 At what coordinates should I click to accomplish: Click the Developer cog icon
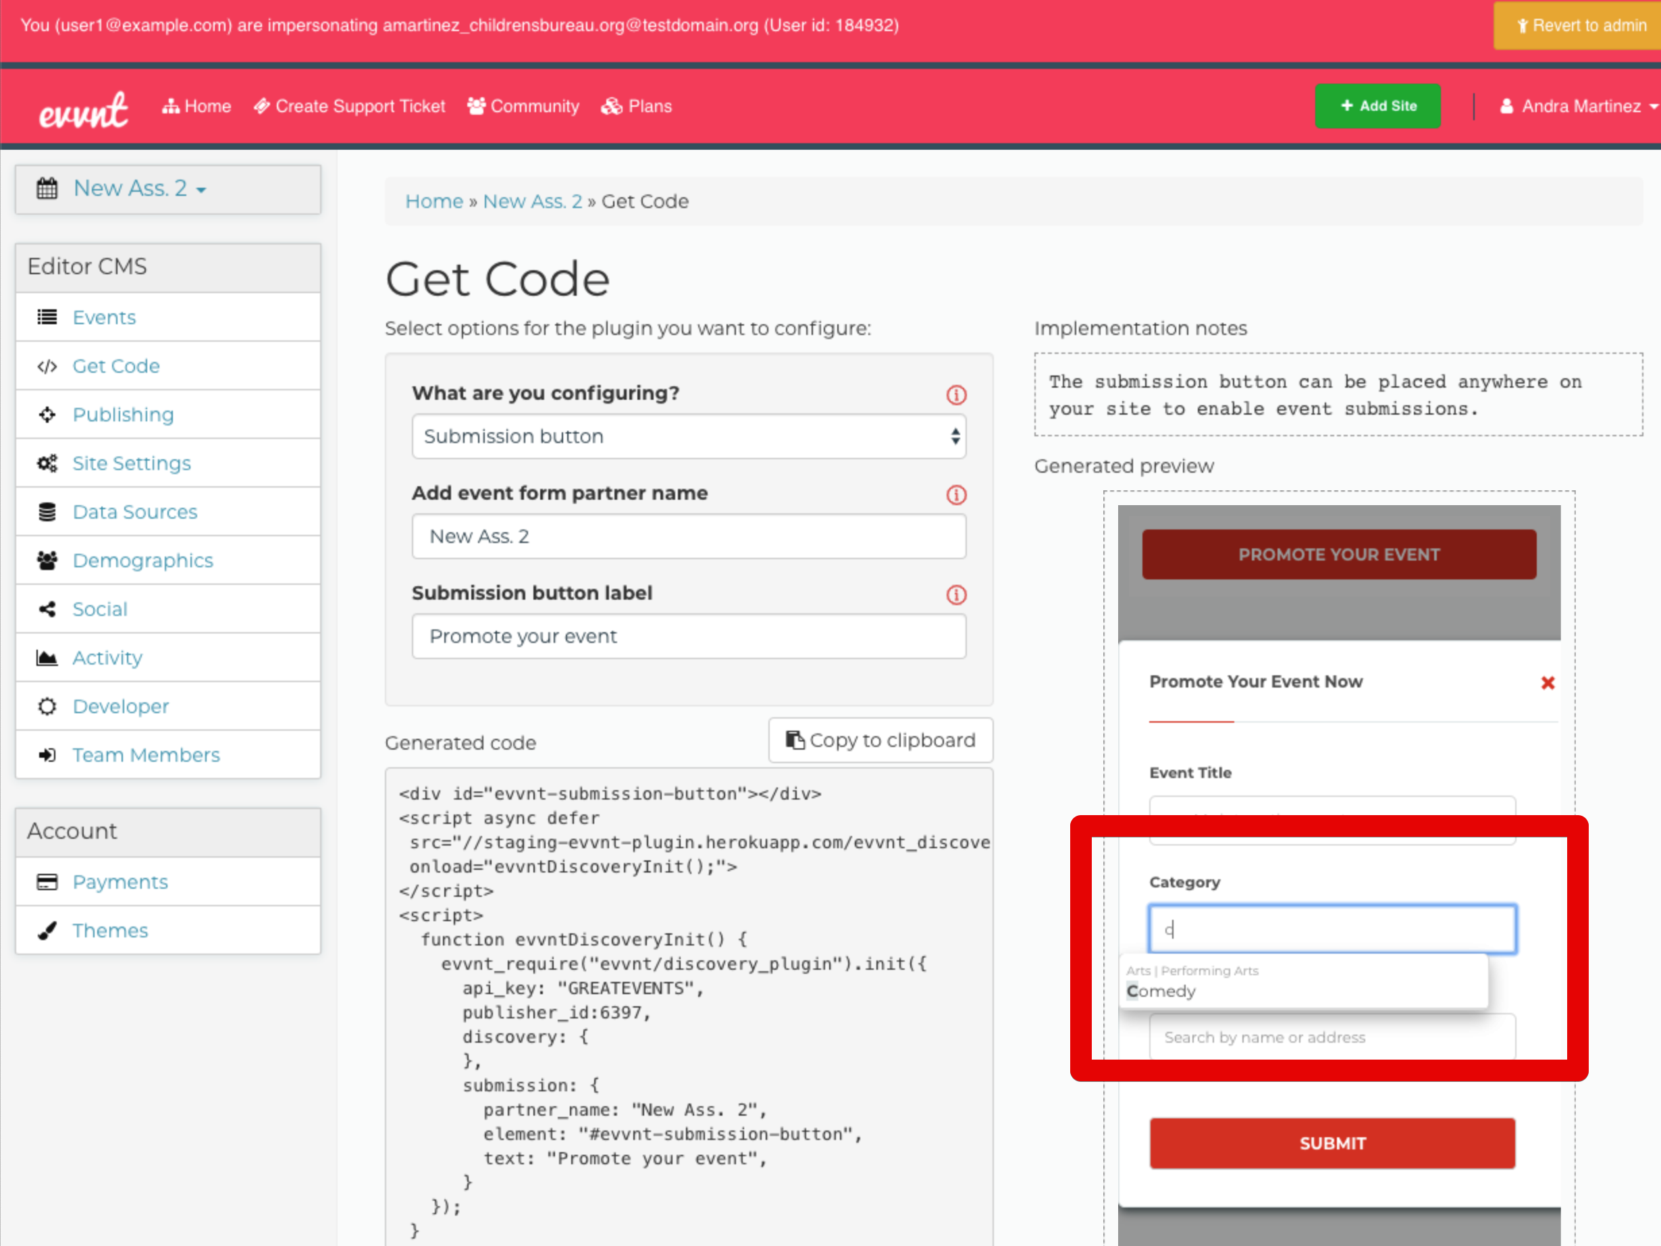point(47,706)
